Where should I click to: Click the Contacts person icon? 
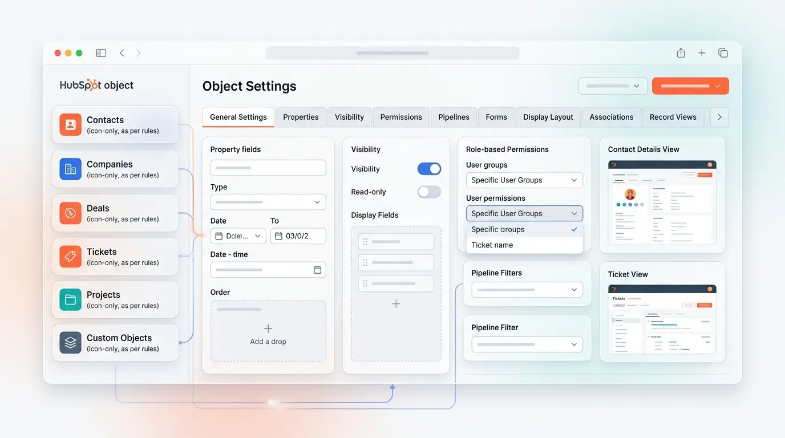pyautogui.click(x=71, y=125)
